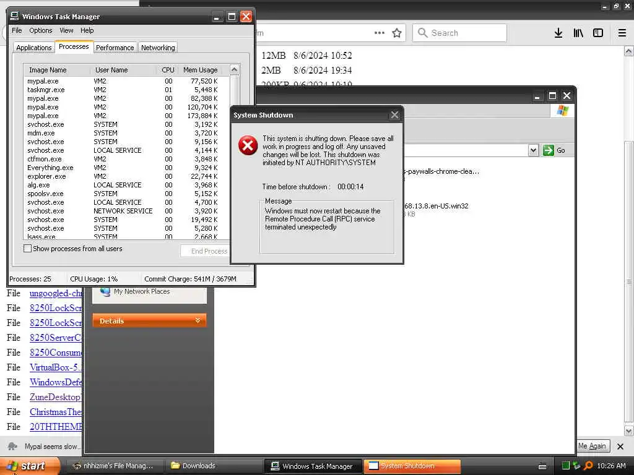Open the browser hamburger menu
Viewport: 634px width, 475px height.
(x=622, y=33)
